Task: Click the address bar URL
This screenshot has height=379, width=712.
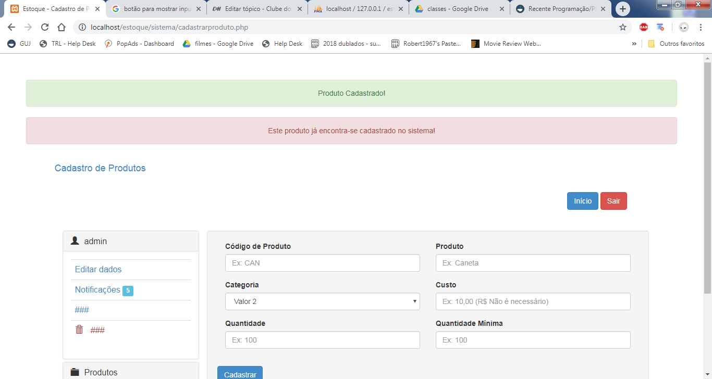Action: 169,27
